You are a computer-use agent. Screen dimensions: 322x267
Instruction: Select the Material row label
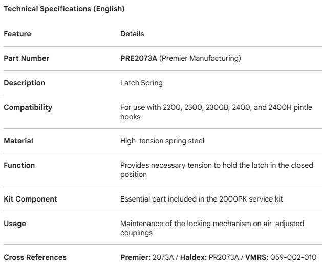[18, 141]
